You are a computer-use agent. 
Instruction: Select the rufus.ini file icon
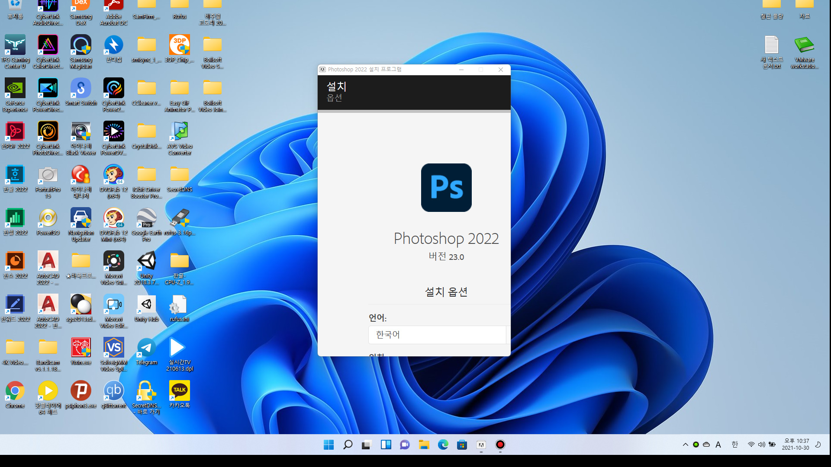180,308
